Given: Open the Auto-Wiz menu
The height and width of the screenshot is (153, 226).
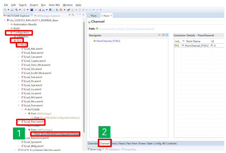Looking at the screenshot, I should coord(54,5).
